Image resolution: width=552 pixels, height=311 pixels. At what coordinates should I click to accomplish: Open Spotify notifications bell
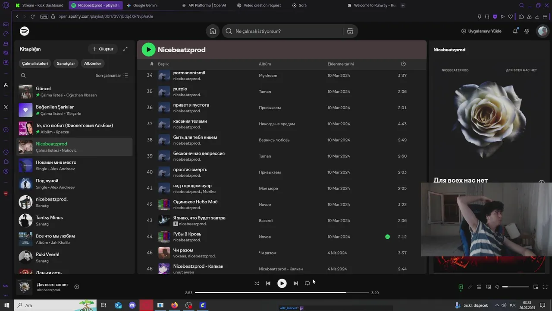point(515,31)
